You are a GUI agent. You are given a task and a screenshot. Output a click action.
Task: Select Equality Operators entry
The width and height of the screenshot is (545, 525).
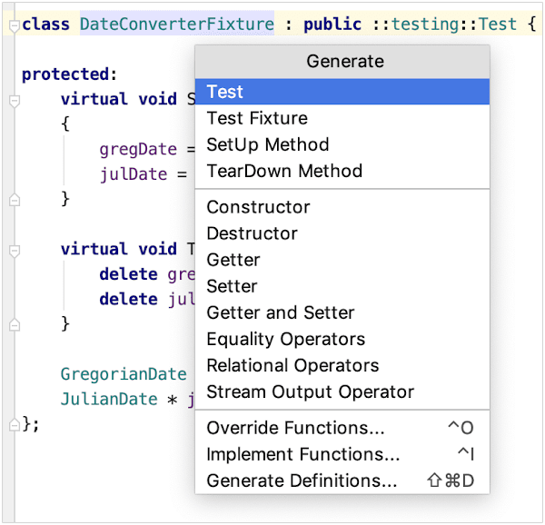click(342, 339)
